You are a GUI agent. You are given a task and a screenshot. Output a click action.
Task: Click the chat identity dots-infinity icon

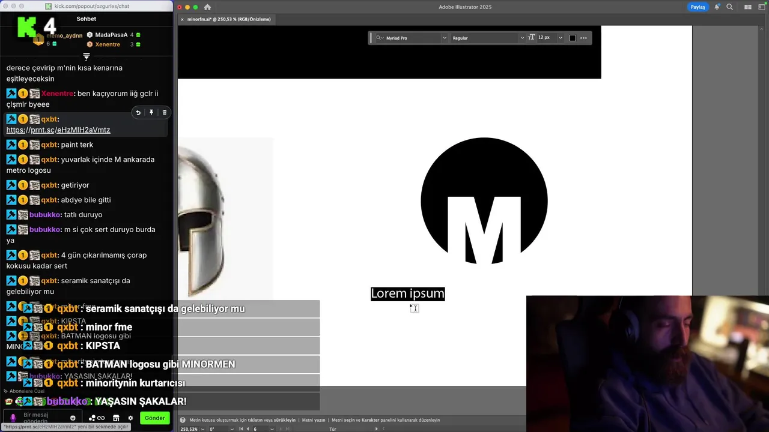pyautogui.click(x=97, y=418)
